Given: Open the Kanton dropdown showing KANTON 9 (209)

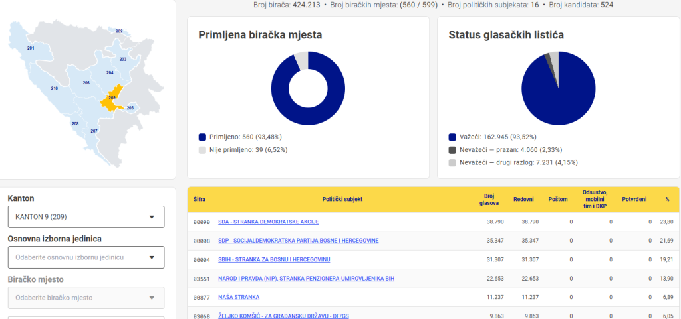Looking at the screenshot, I should pos(86,217).
